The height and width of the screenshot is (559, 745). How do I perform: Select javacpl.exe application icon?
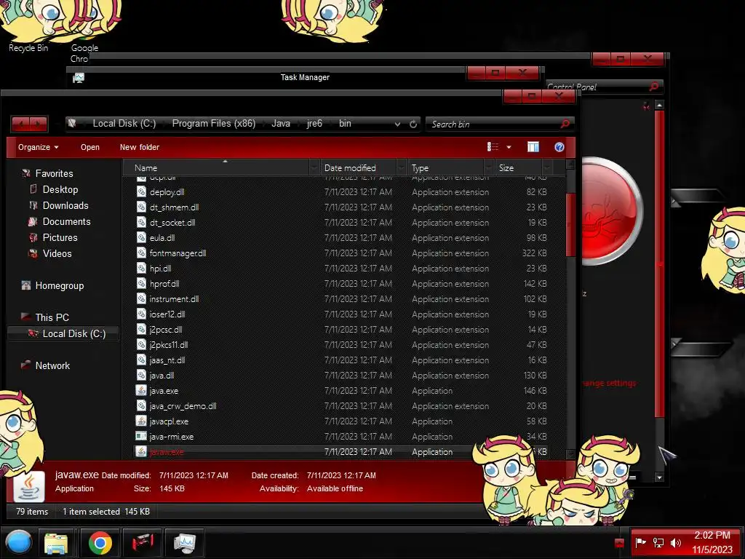tap(141, 421)
